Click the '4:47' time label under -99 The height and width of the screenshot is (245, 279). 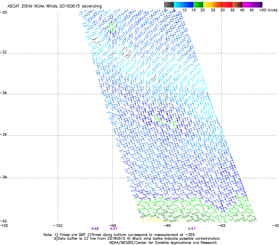pos(113,229)
